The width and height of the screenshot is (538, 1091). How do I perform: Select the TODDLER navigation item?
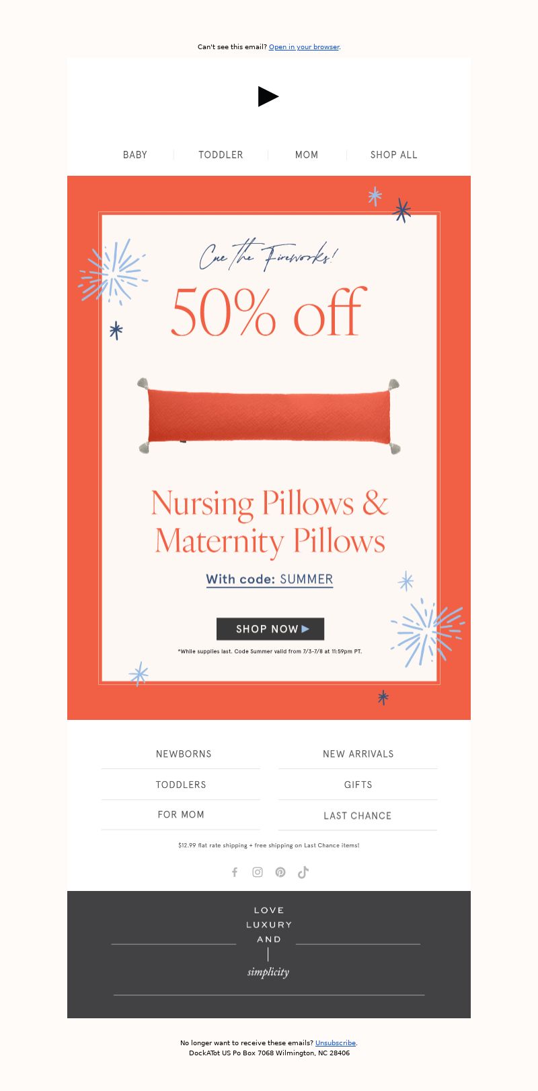(x=221, y=155)
